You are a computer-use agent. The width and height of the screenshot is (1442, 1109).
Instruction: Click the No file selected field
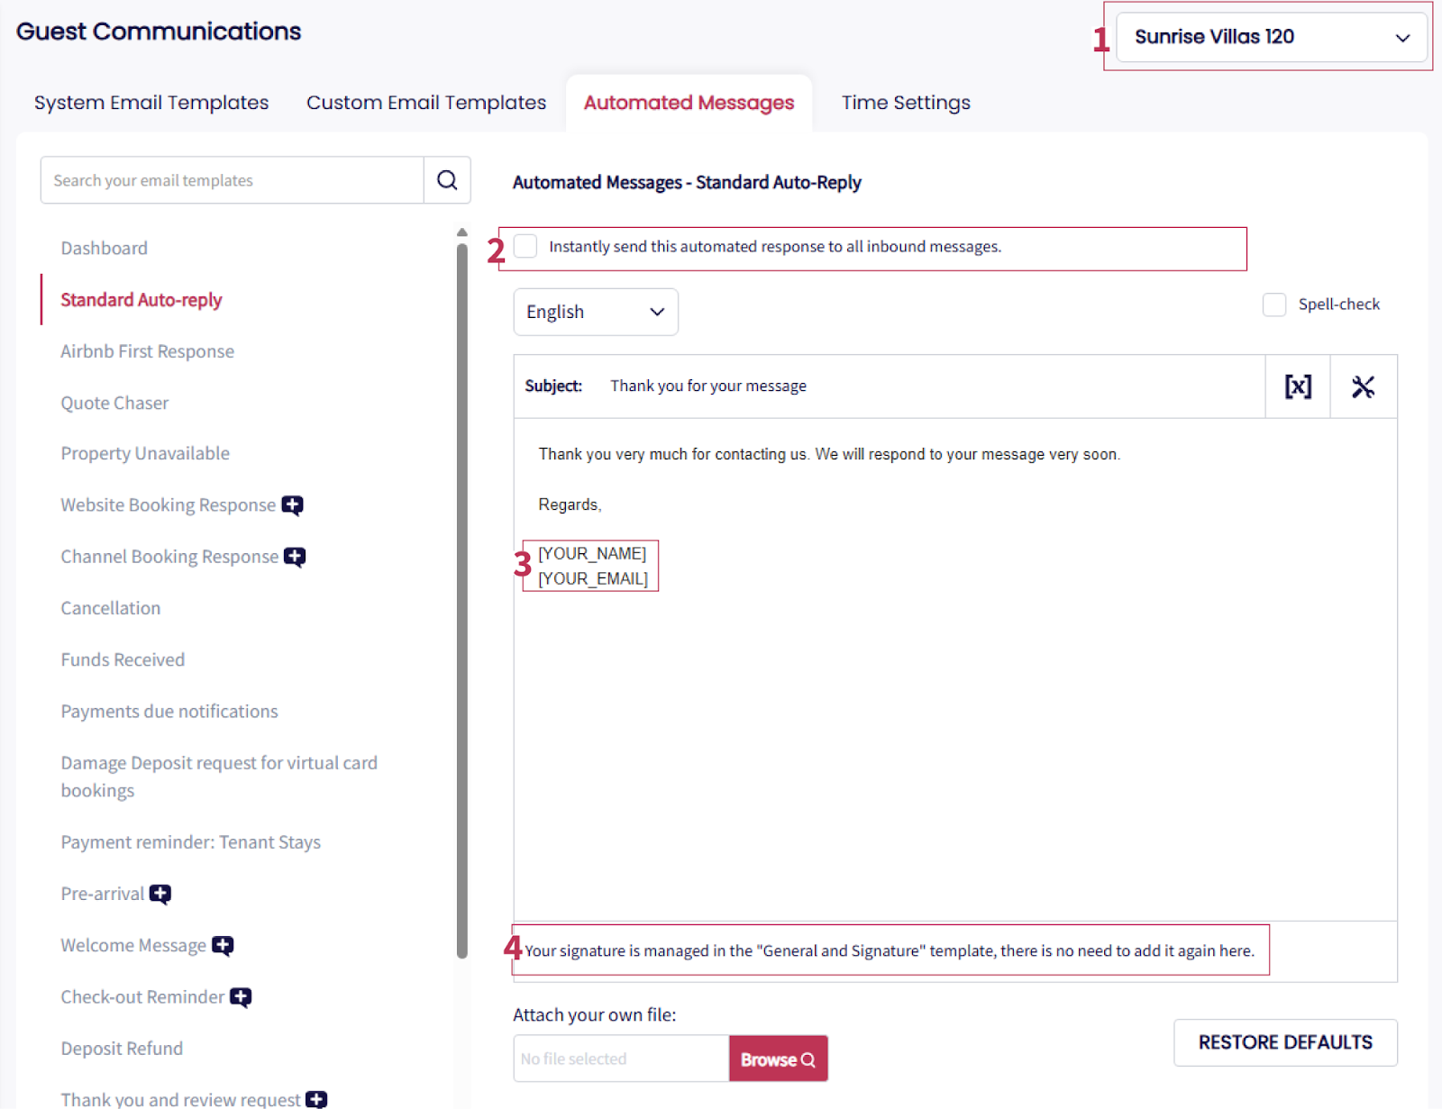coord(621,1059)
